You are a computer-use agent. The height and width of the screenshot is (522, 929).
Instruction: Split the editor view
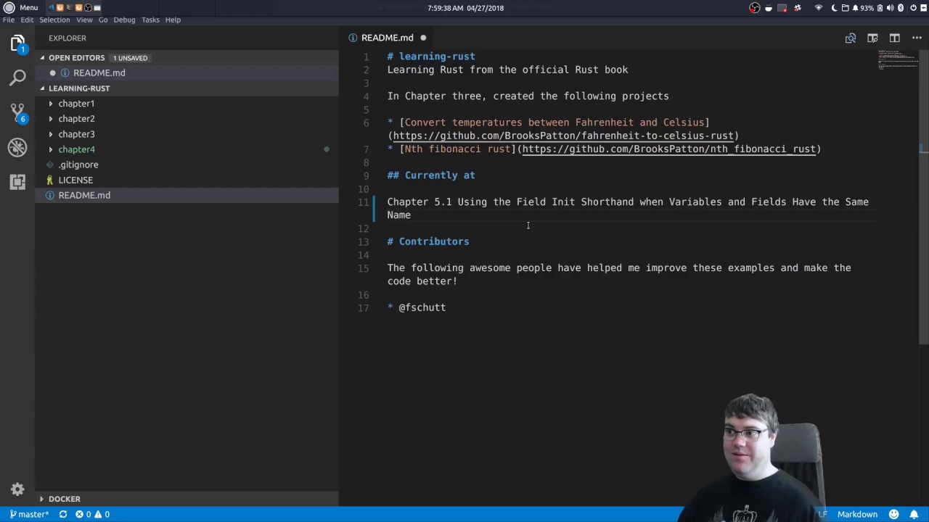tap(894, 38)
